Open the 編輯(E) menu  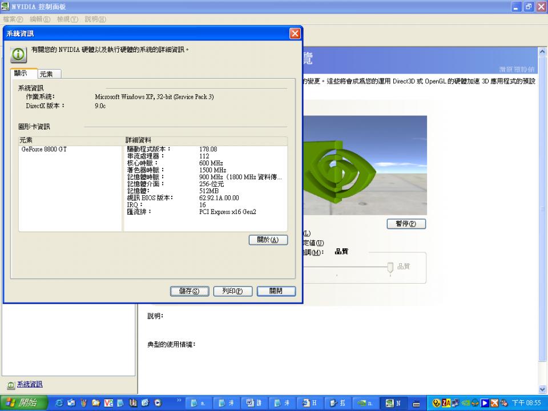click(40, 19)
